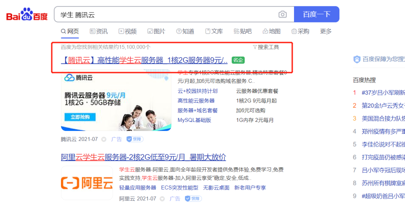Open hot search 苏州所有棋牌室
This screenshot has height=203, width=405.
click(x=383, y=183)
